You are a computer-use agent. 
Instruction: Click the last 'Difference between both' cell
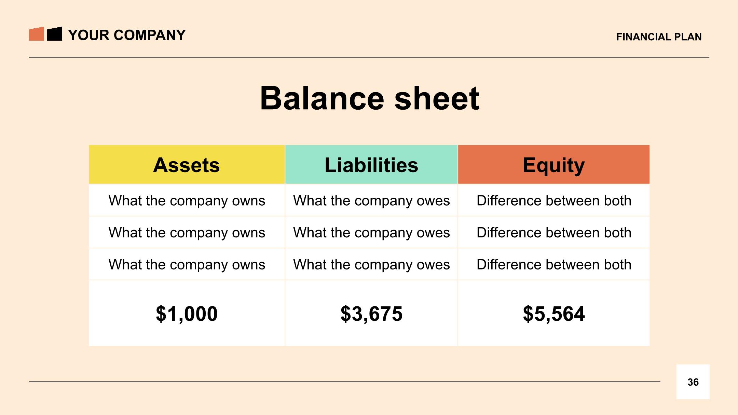[x=554, y=265]
